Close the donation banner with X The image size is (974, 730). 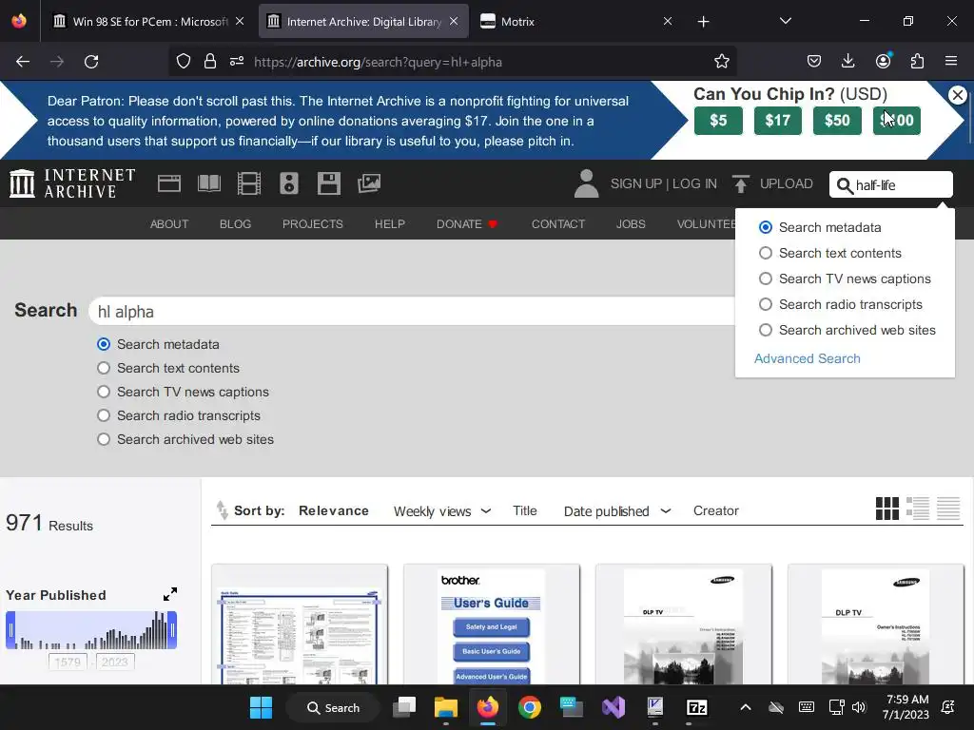tap(957, 95)
